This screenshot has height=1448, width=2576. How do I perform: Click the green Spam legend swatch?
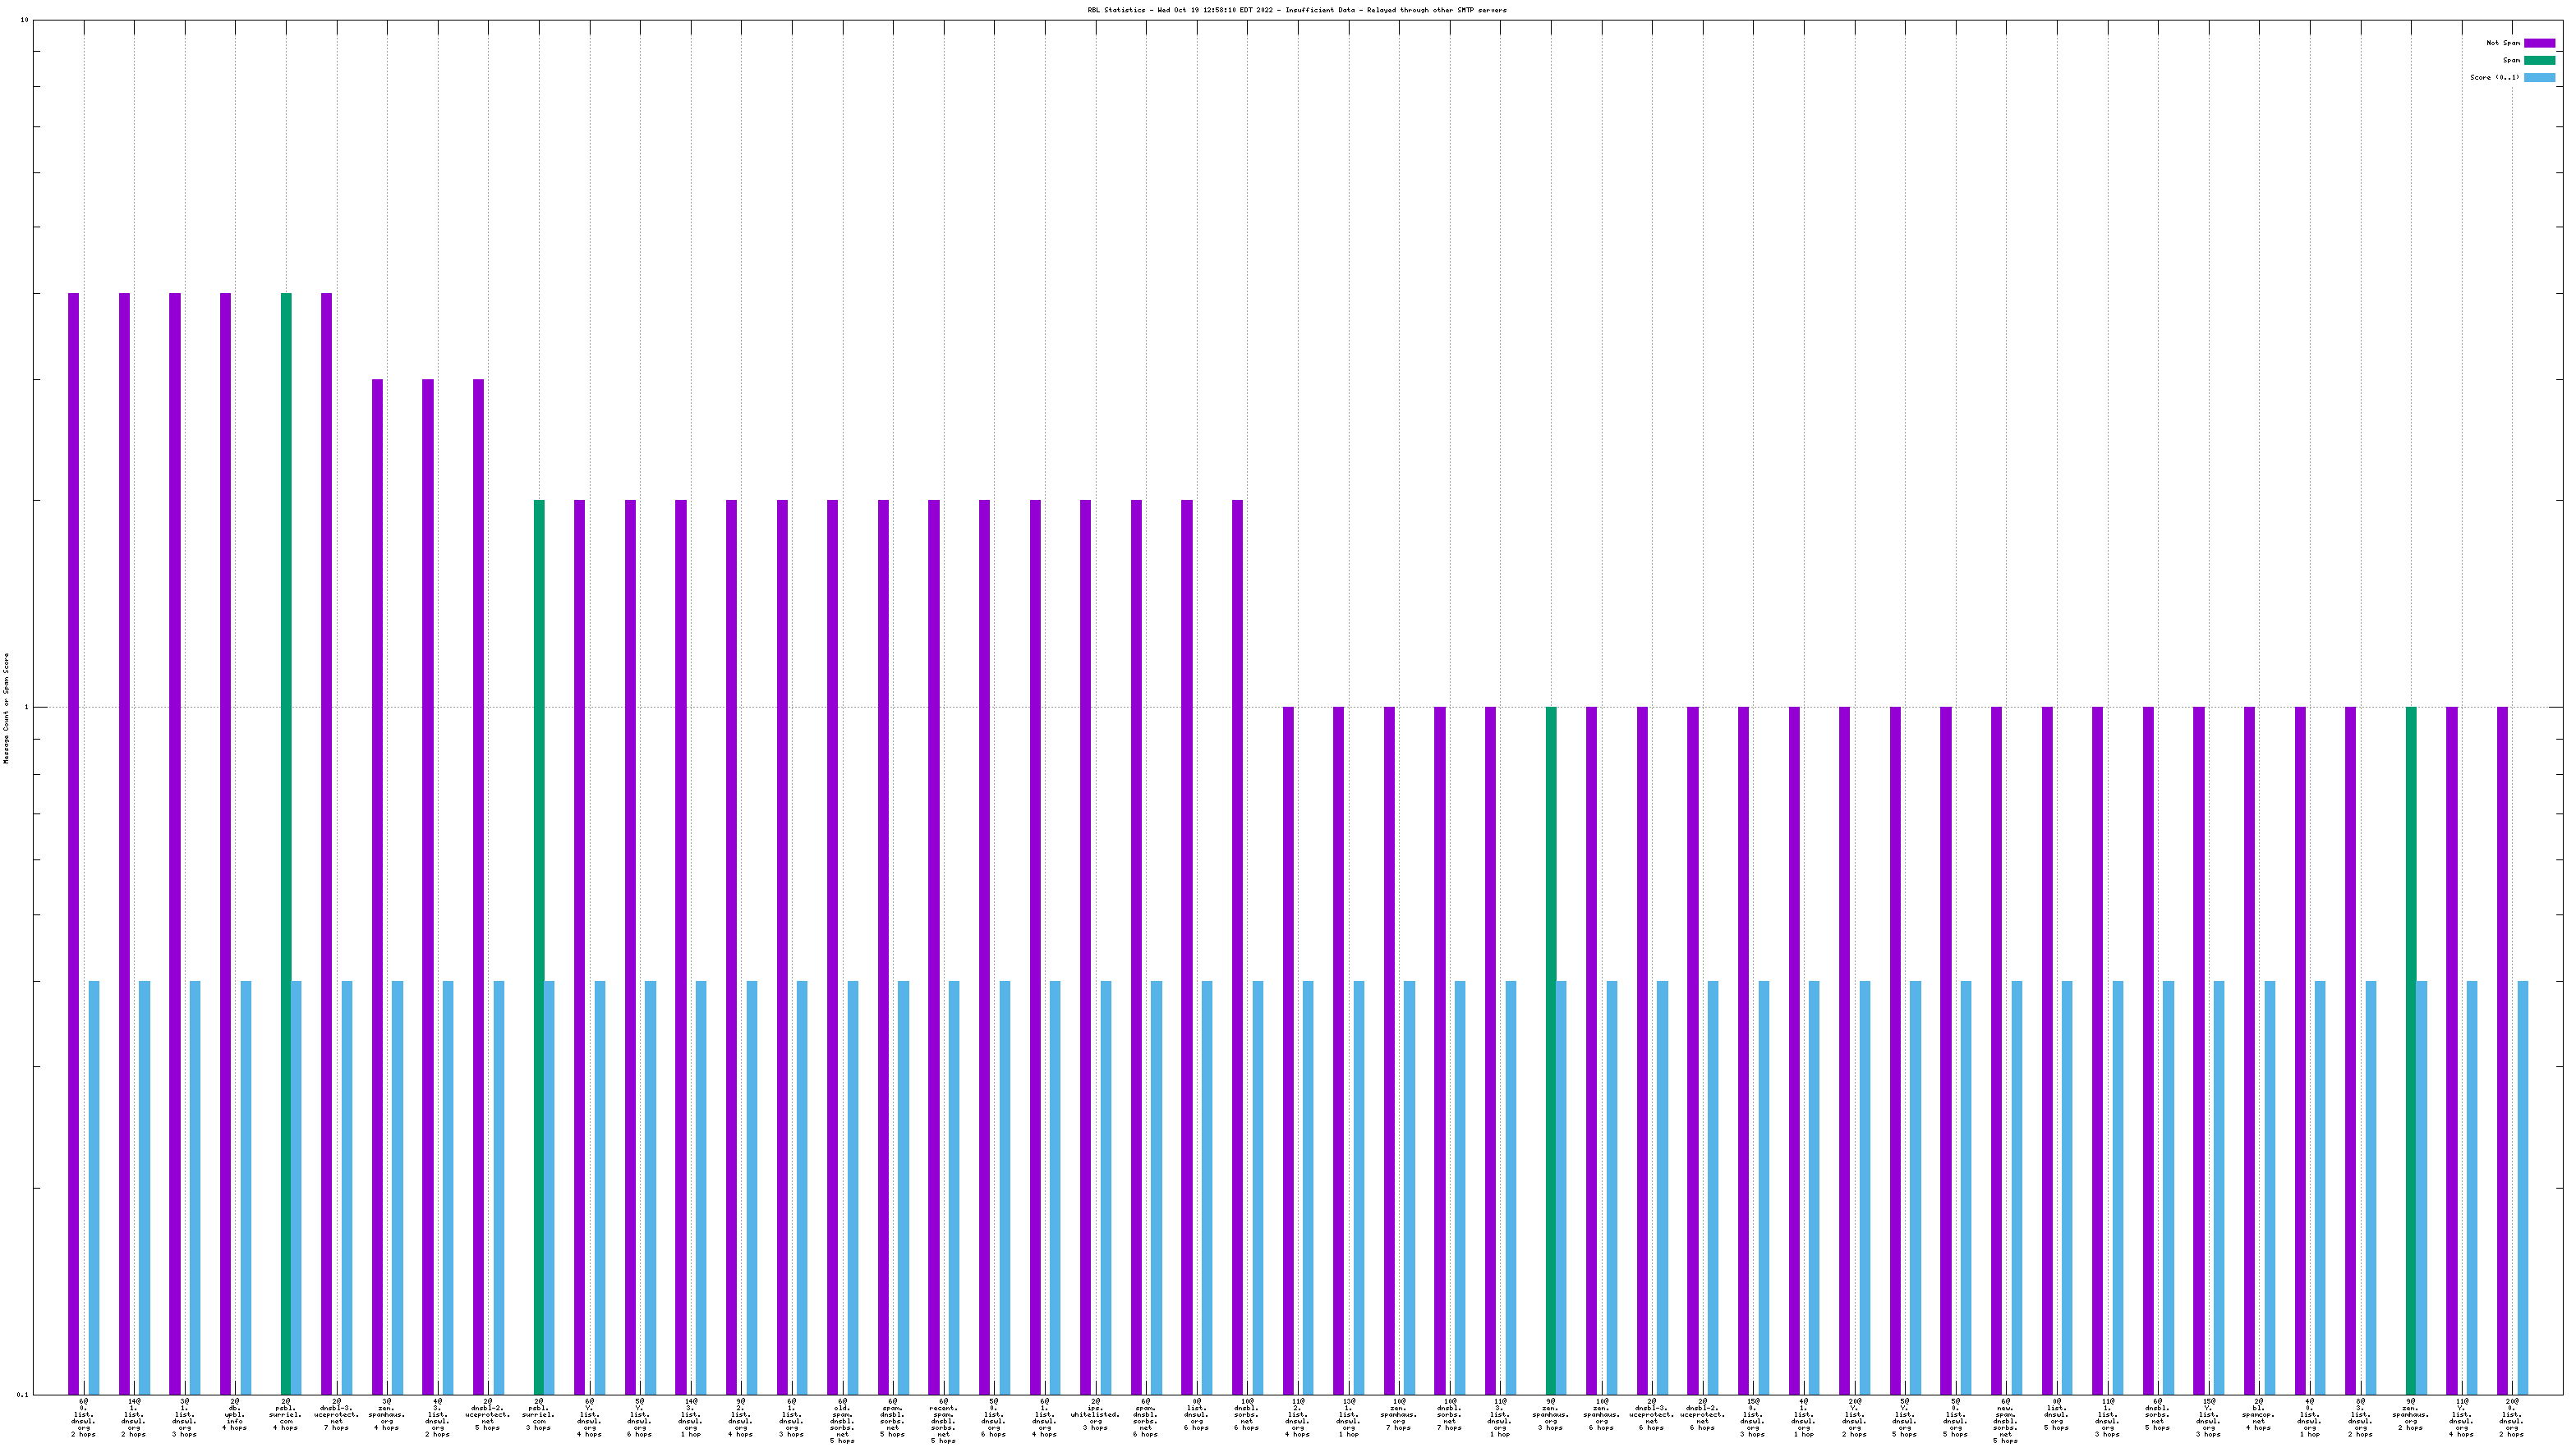[2538, 60]
